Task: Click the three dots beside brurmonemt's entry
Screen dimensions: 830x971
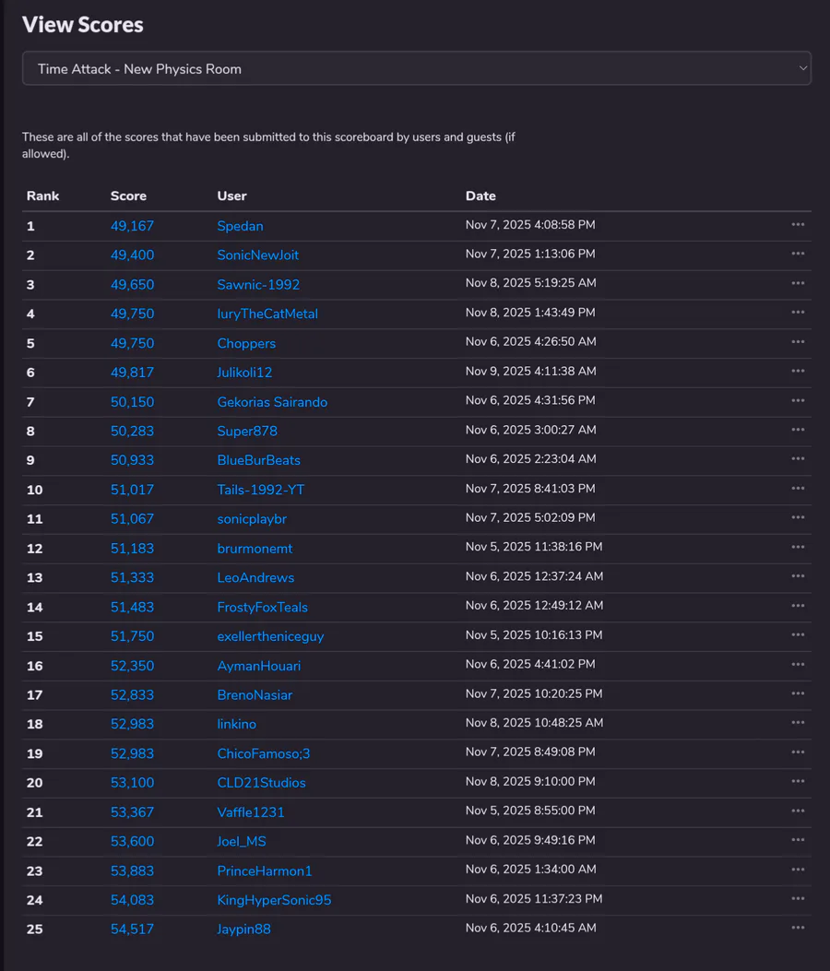Action: (x=798, y=548)
